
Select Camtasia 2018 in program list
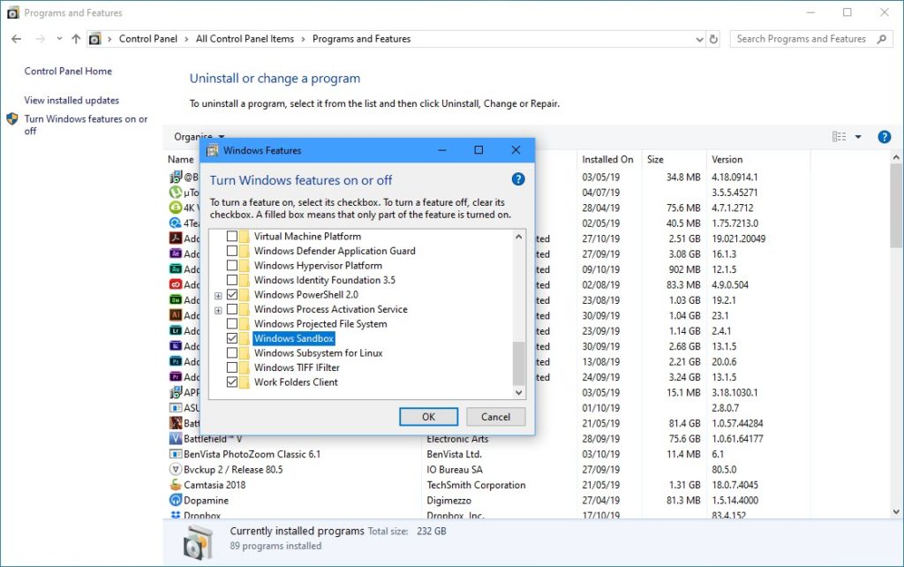tap(215, 485)
